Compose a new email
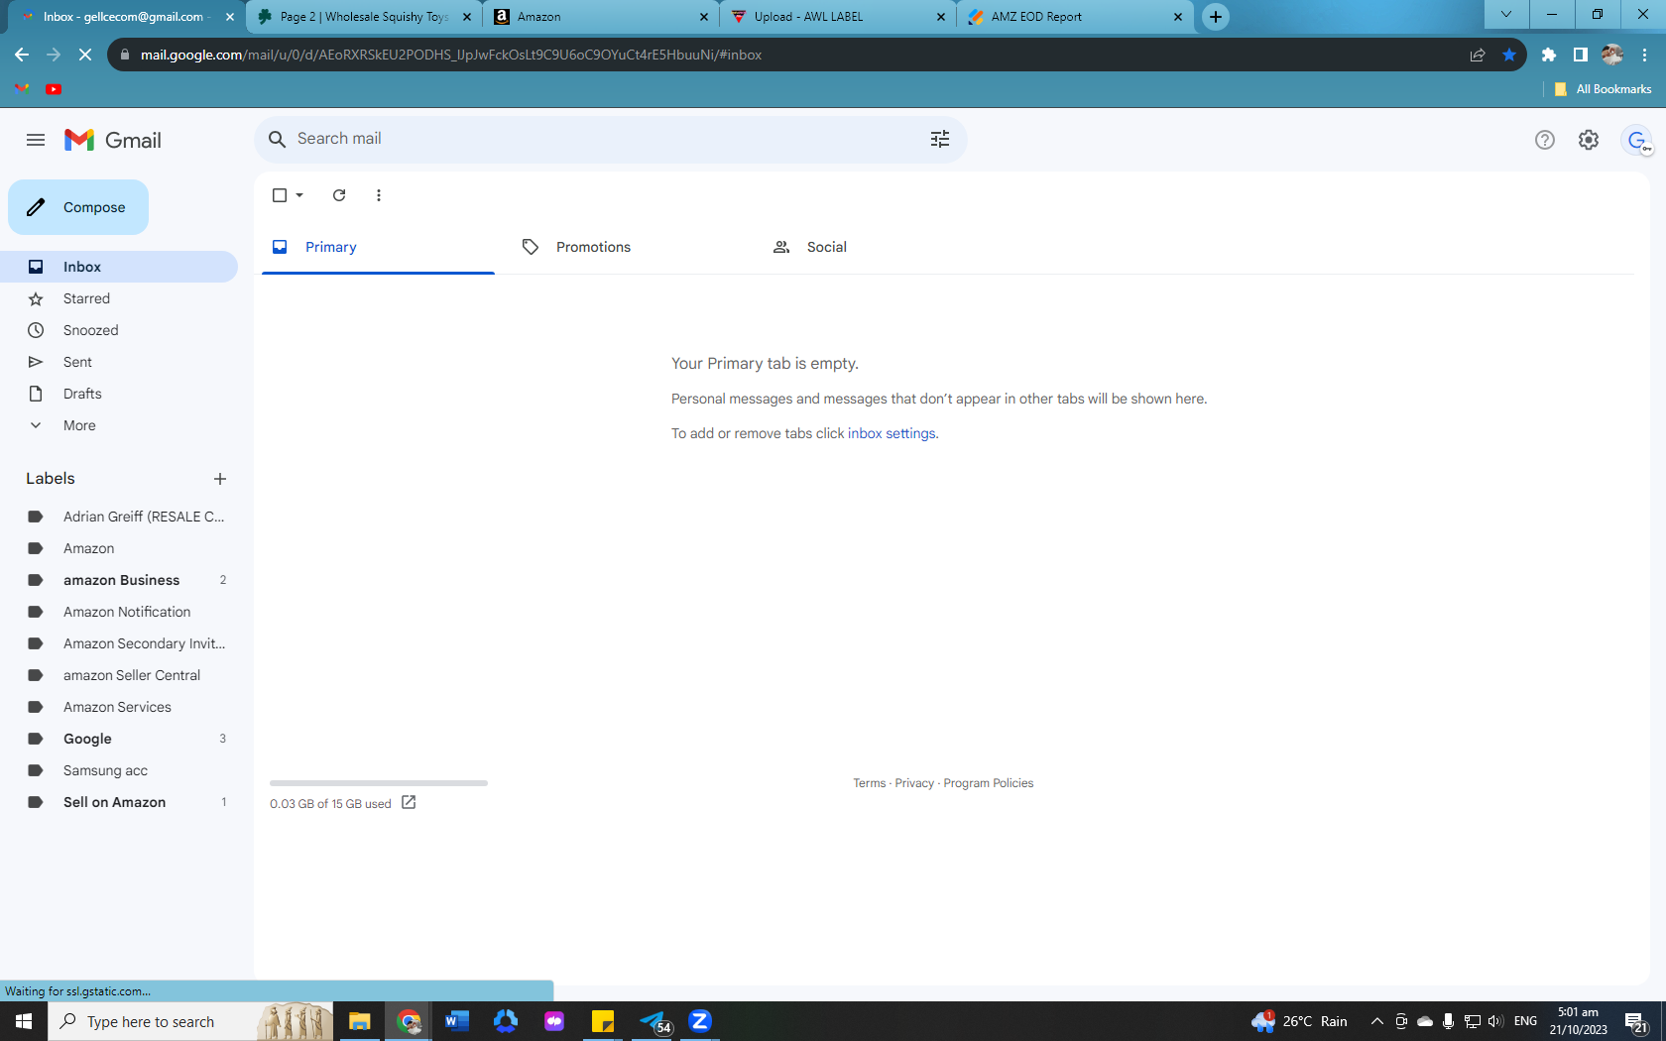This screenshot has width=1666, height=1041. point(78,207)
